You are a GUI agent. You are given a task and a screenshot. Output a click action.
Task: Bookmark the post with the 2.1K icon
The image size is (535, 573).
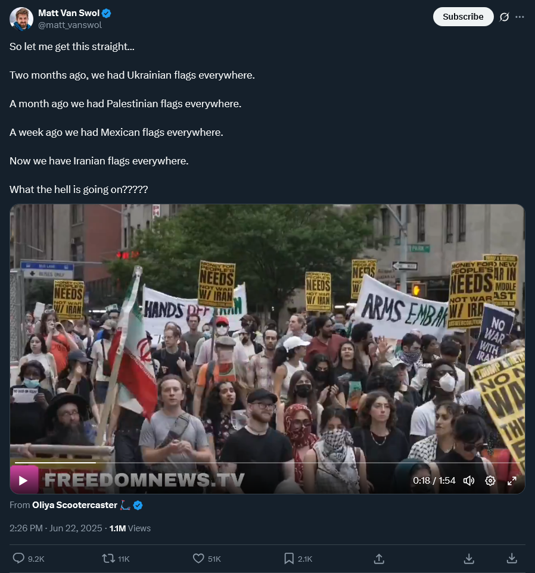click(x=289, y=558)
